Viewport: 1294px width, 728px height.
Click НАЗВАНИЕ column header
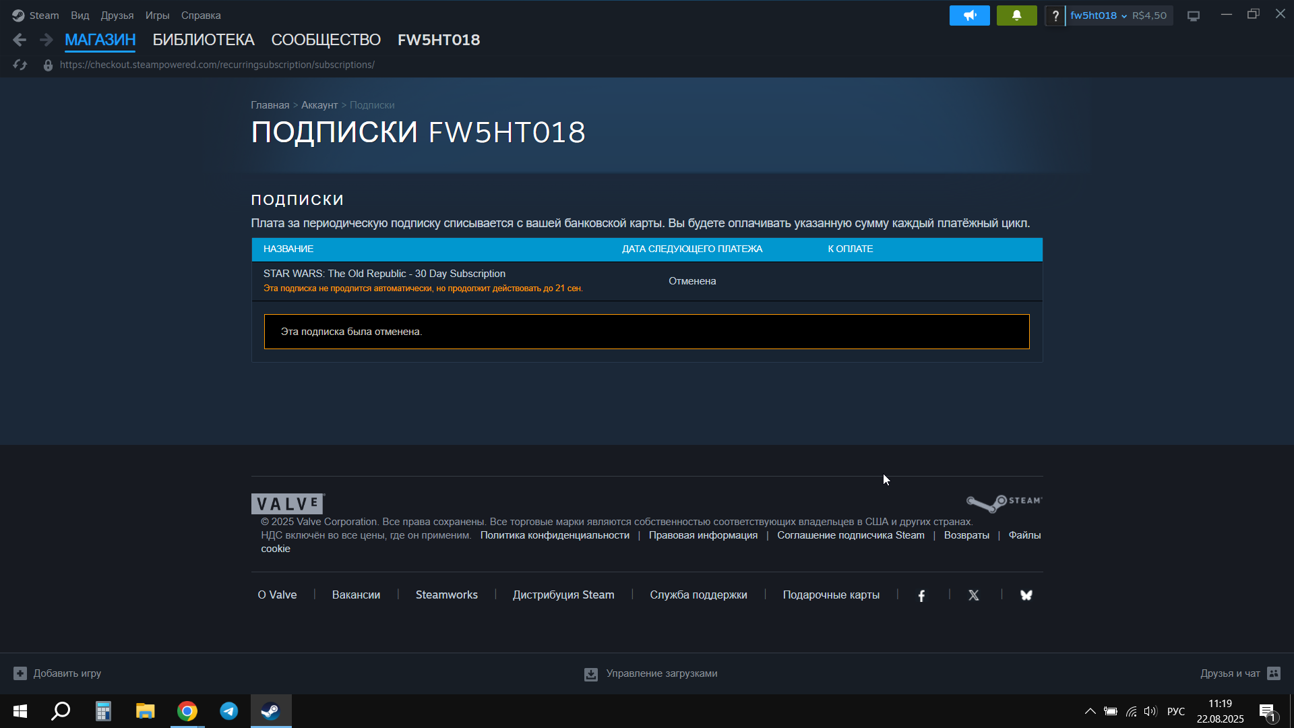tap(288, 249)
